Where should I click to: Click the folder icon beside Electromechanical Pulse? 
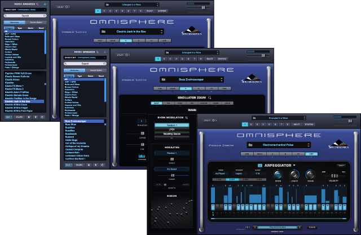250,145
